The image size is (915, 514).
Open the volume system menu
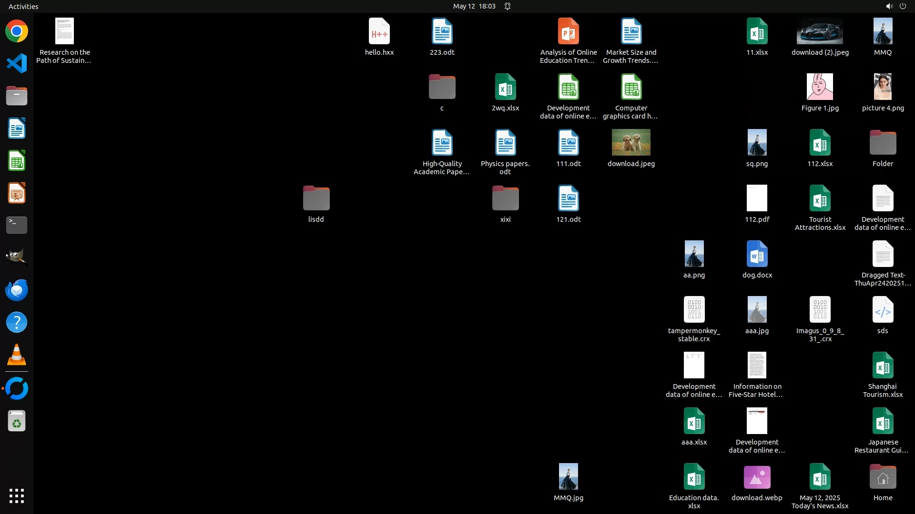click(x=889, y=6)
